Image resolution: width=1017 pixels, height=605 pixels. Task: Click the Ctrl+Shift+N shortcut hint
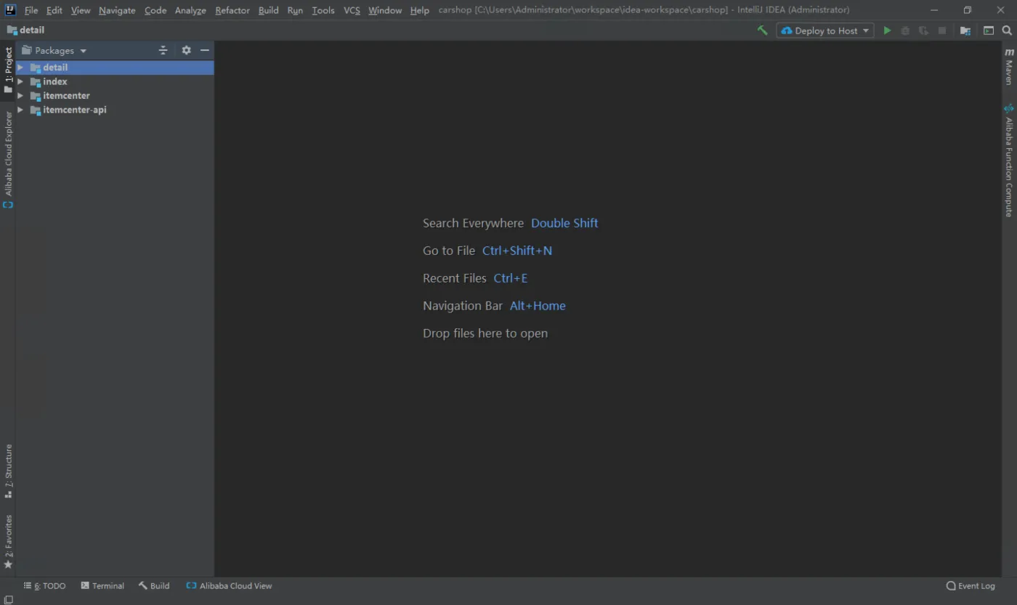[x=517, y=251]
